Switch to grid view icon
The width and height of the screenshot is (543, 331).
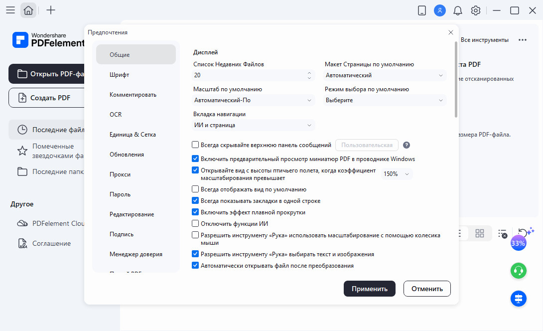click(x=480, y=233)
